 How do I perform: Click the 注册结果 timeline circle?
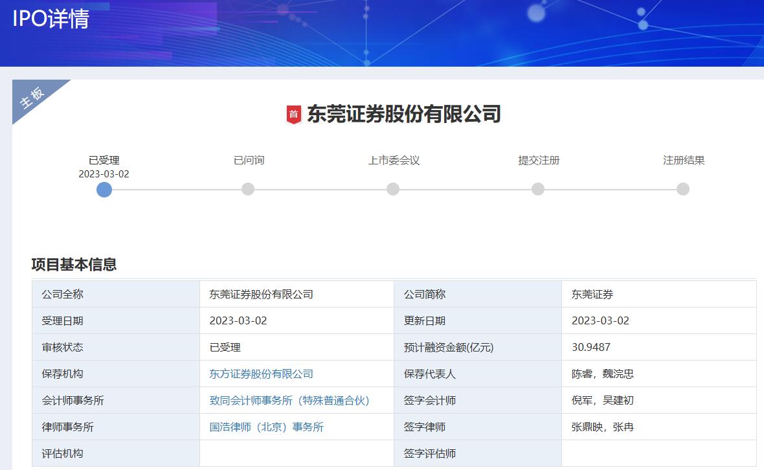click(x=683, y=189)
